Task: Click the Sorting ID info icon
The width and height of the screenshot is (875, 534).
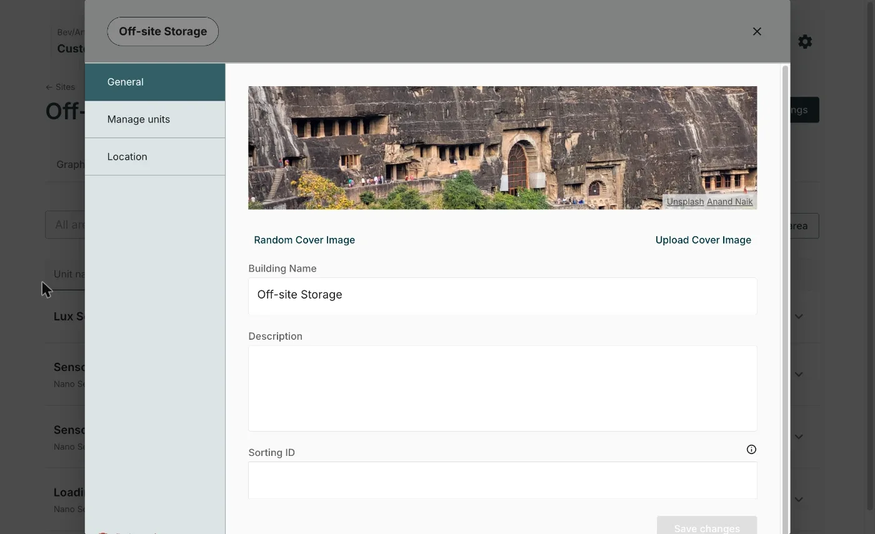Action: 751,450
